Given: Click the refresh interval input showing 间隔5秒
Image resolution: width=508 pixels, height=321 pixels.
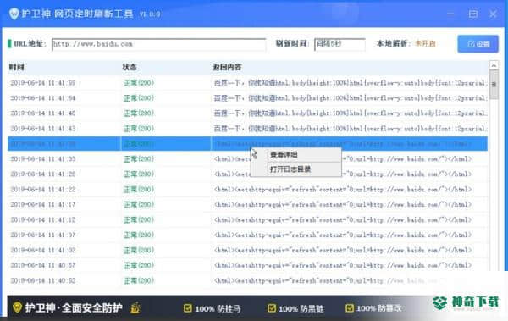Looking at the screenshot, I should (x=340, y=44).
